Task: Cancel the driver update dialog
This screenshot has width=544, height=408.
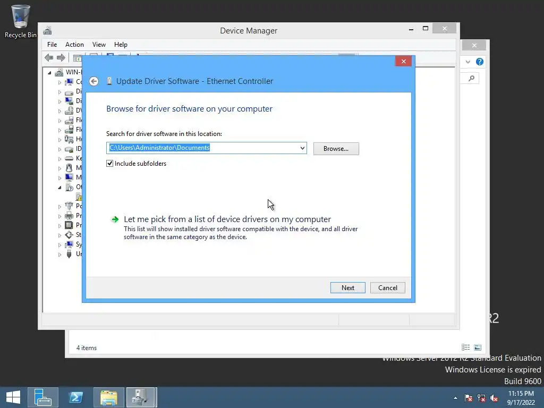Action: tap(387, 287)
